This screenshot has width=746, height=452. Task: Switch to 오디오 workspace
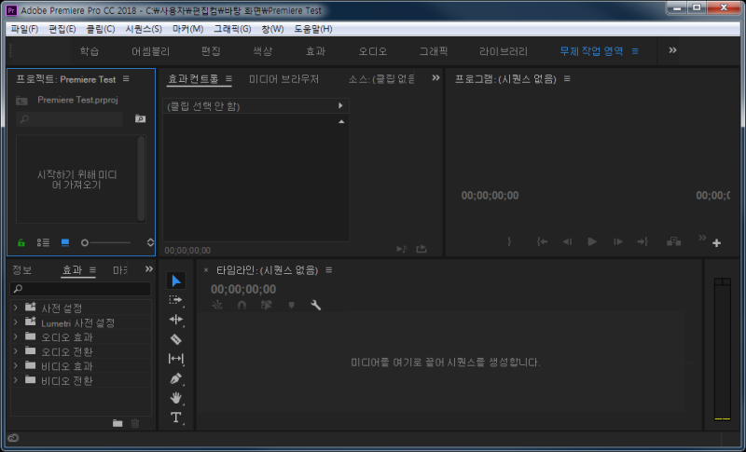click(372, 51)
